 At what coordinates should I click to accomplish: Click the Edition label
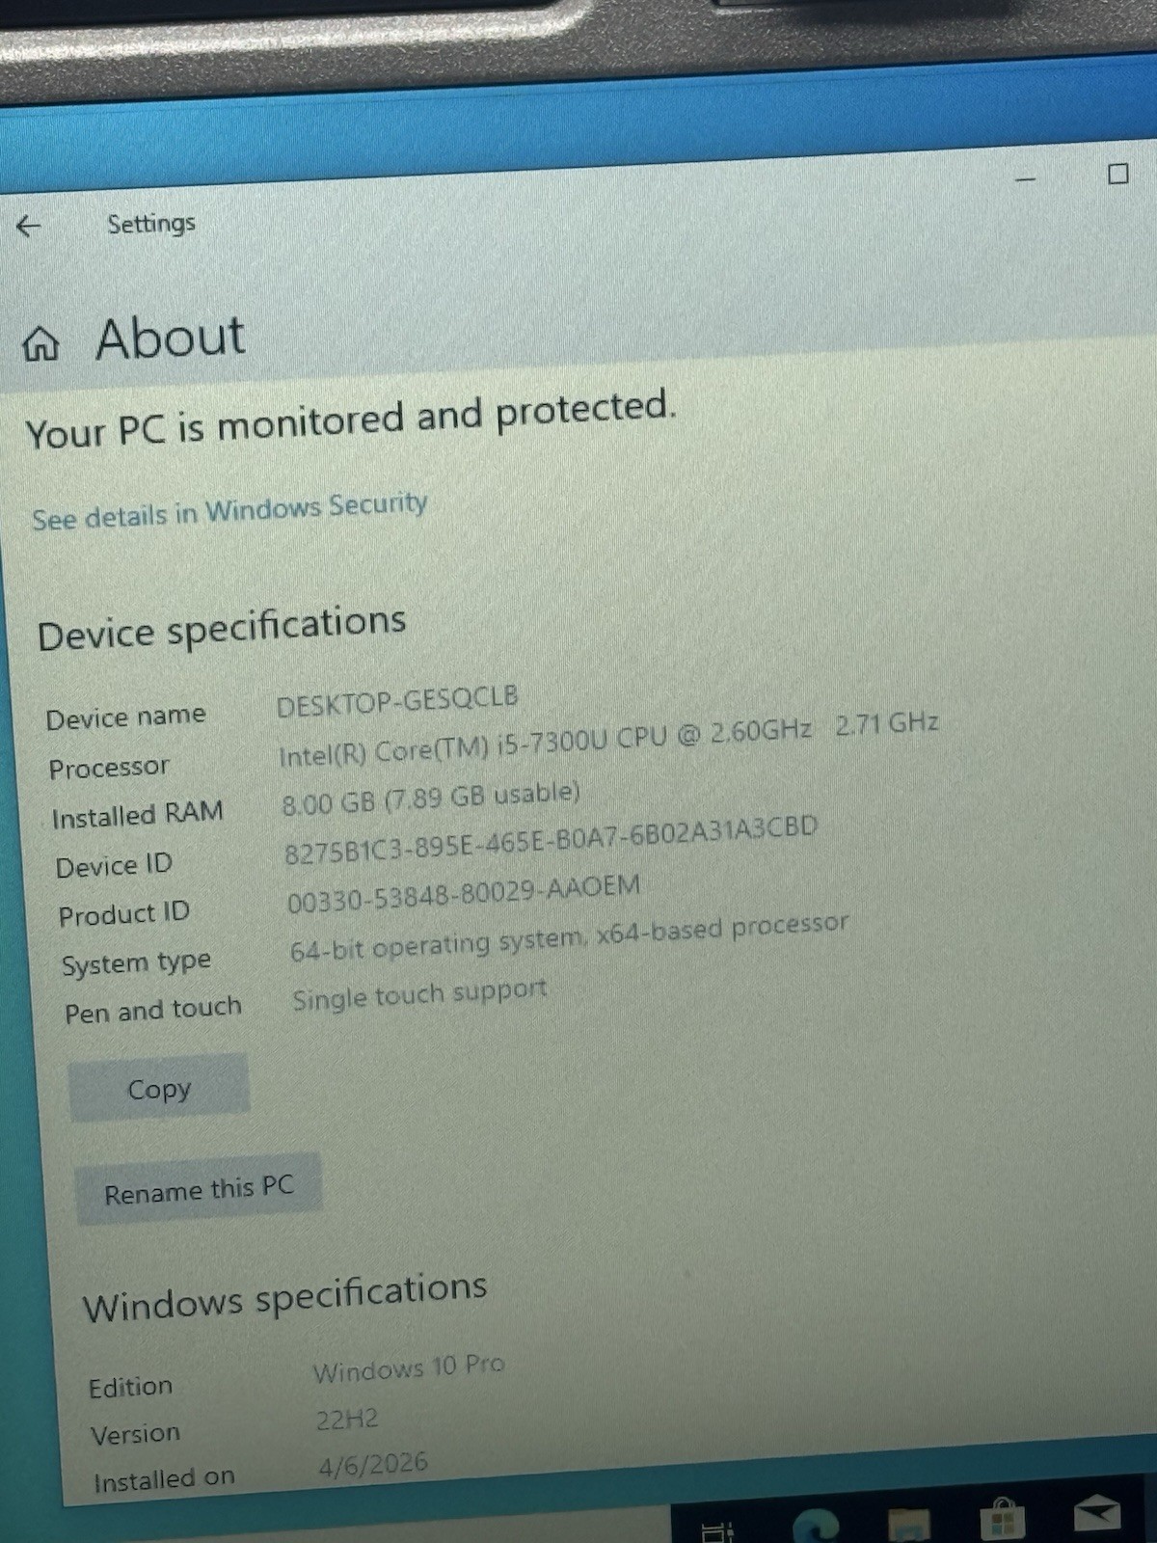coord(130,1387)
